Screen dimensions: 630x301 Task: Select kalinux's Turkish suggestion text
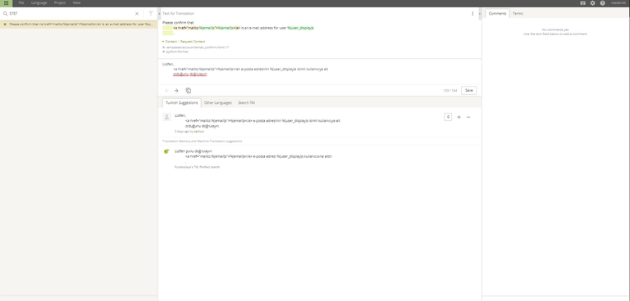(x=258, y=120)
